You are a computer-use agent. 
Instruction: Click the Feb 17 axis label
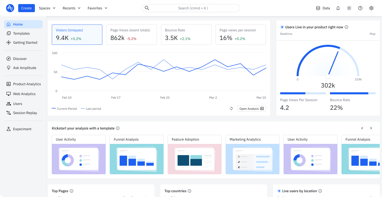click(x=116, y=98)
